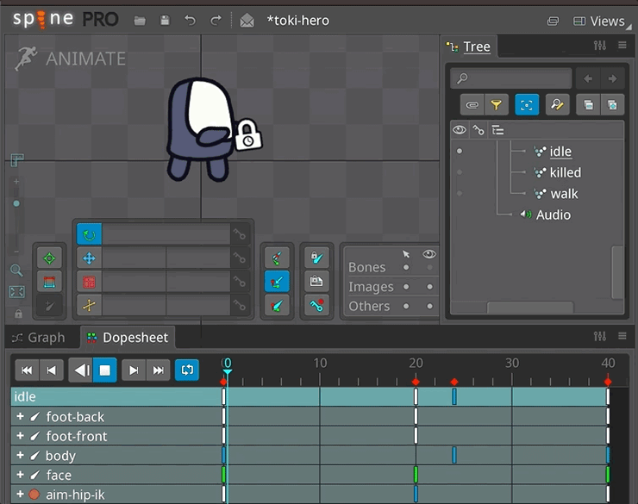Click the redo arrow icon

[216, 21]
